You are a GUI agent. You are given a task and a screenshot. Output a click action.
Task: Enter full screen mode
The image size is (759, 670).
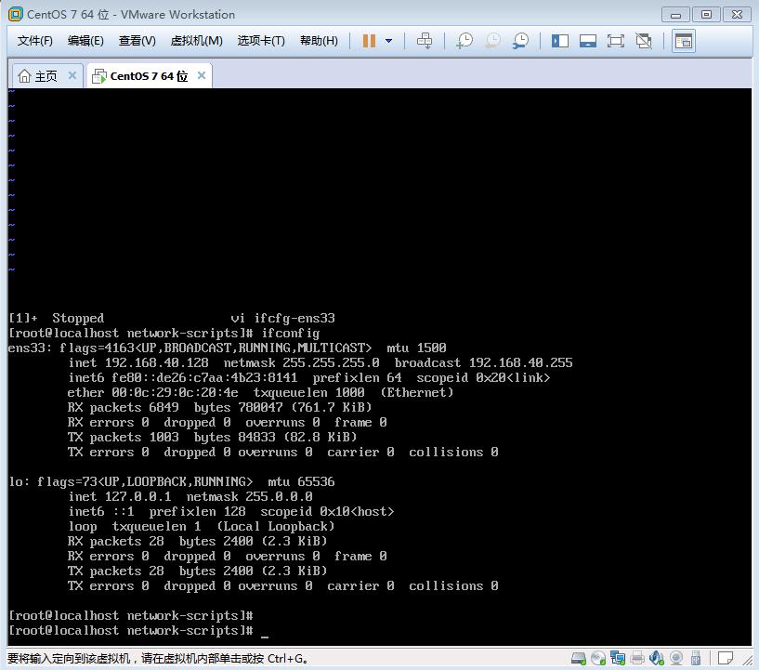(x=615, y=41)
